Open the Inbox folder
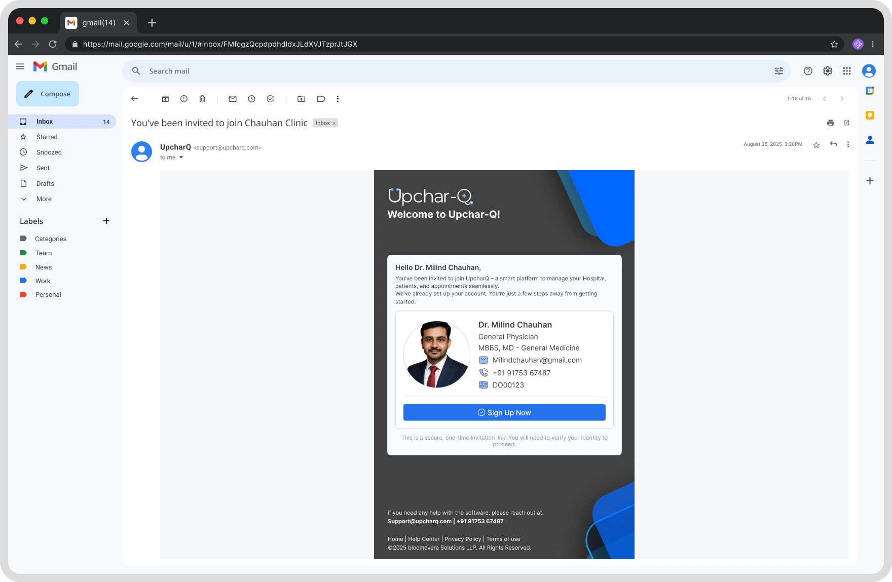892x582 pixels. 62,122
